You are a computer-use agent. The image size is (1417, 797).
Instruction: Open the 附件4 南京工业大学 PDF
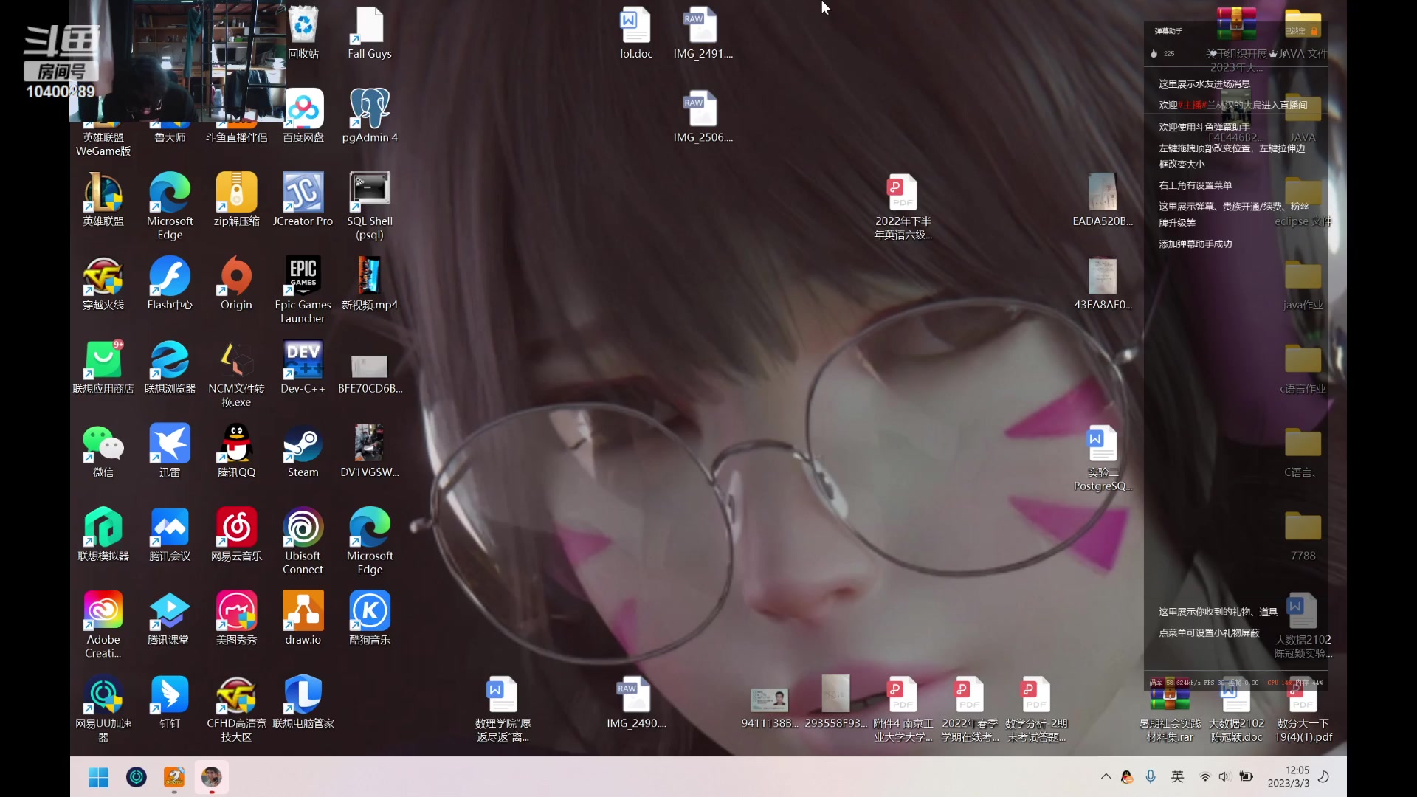[x=903, y=708]
